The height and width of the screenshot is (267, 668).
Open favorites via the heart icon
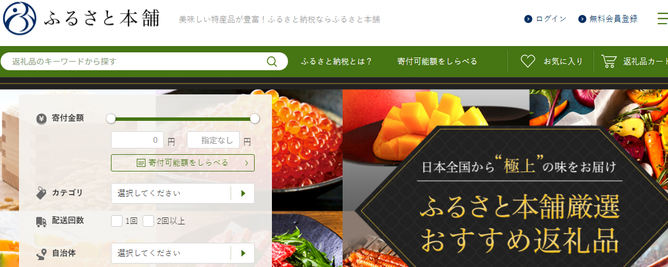tap(528, 62)
